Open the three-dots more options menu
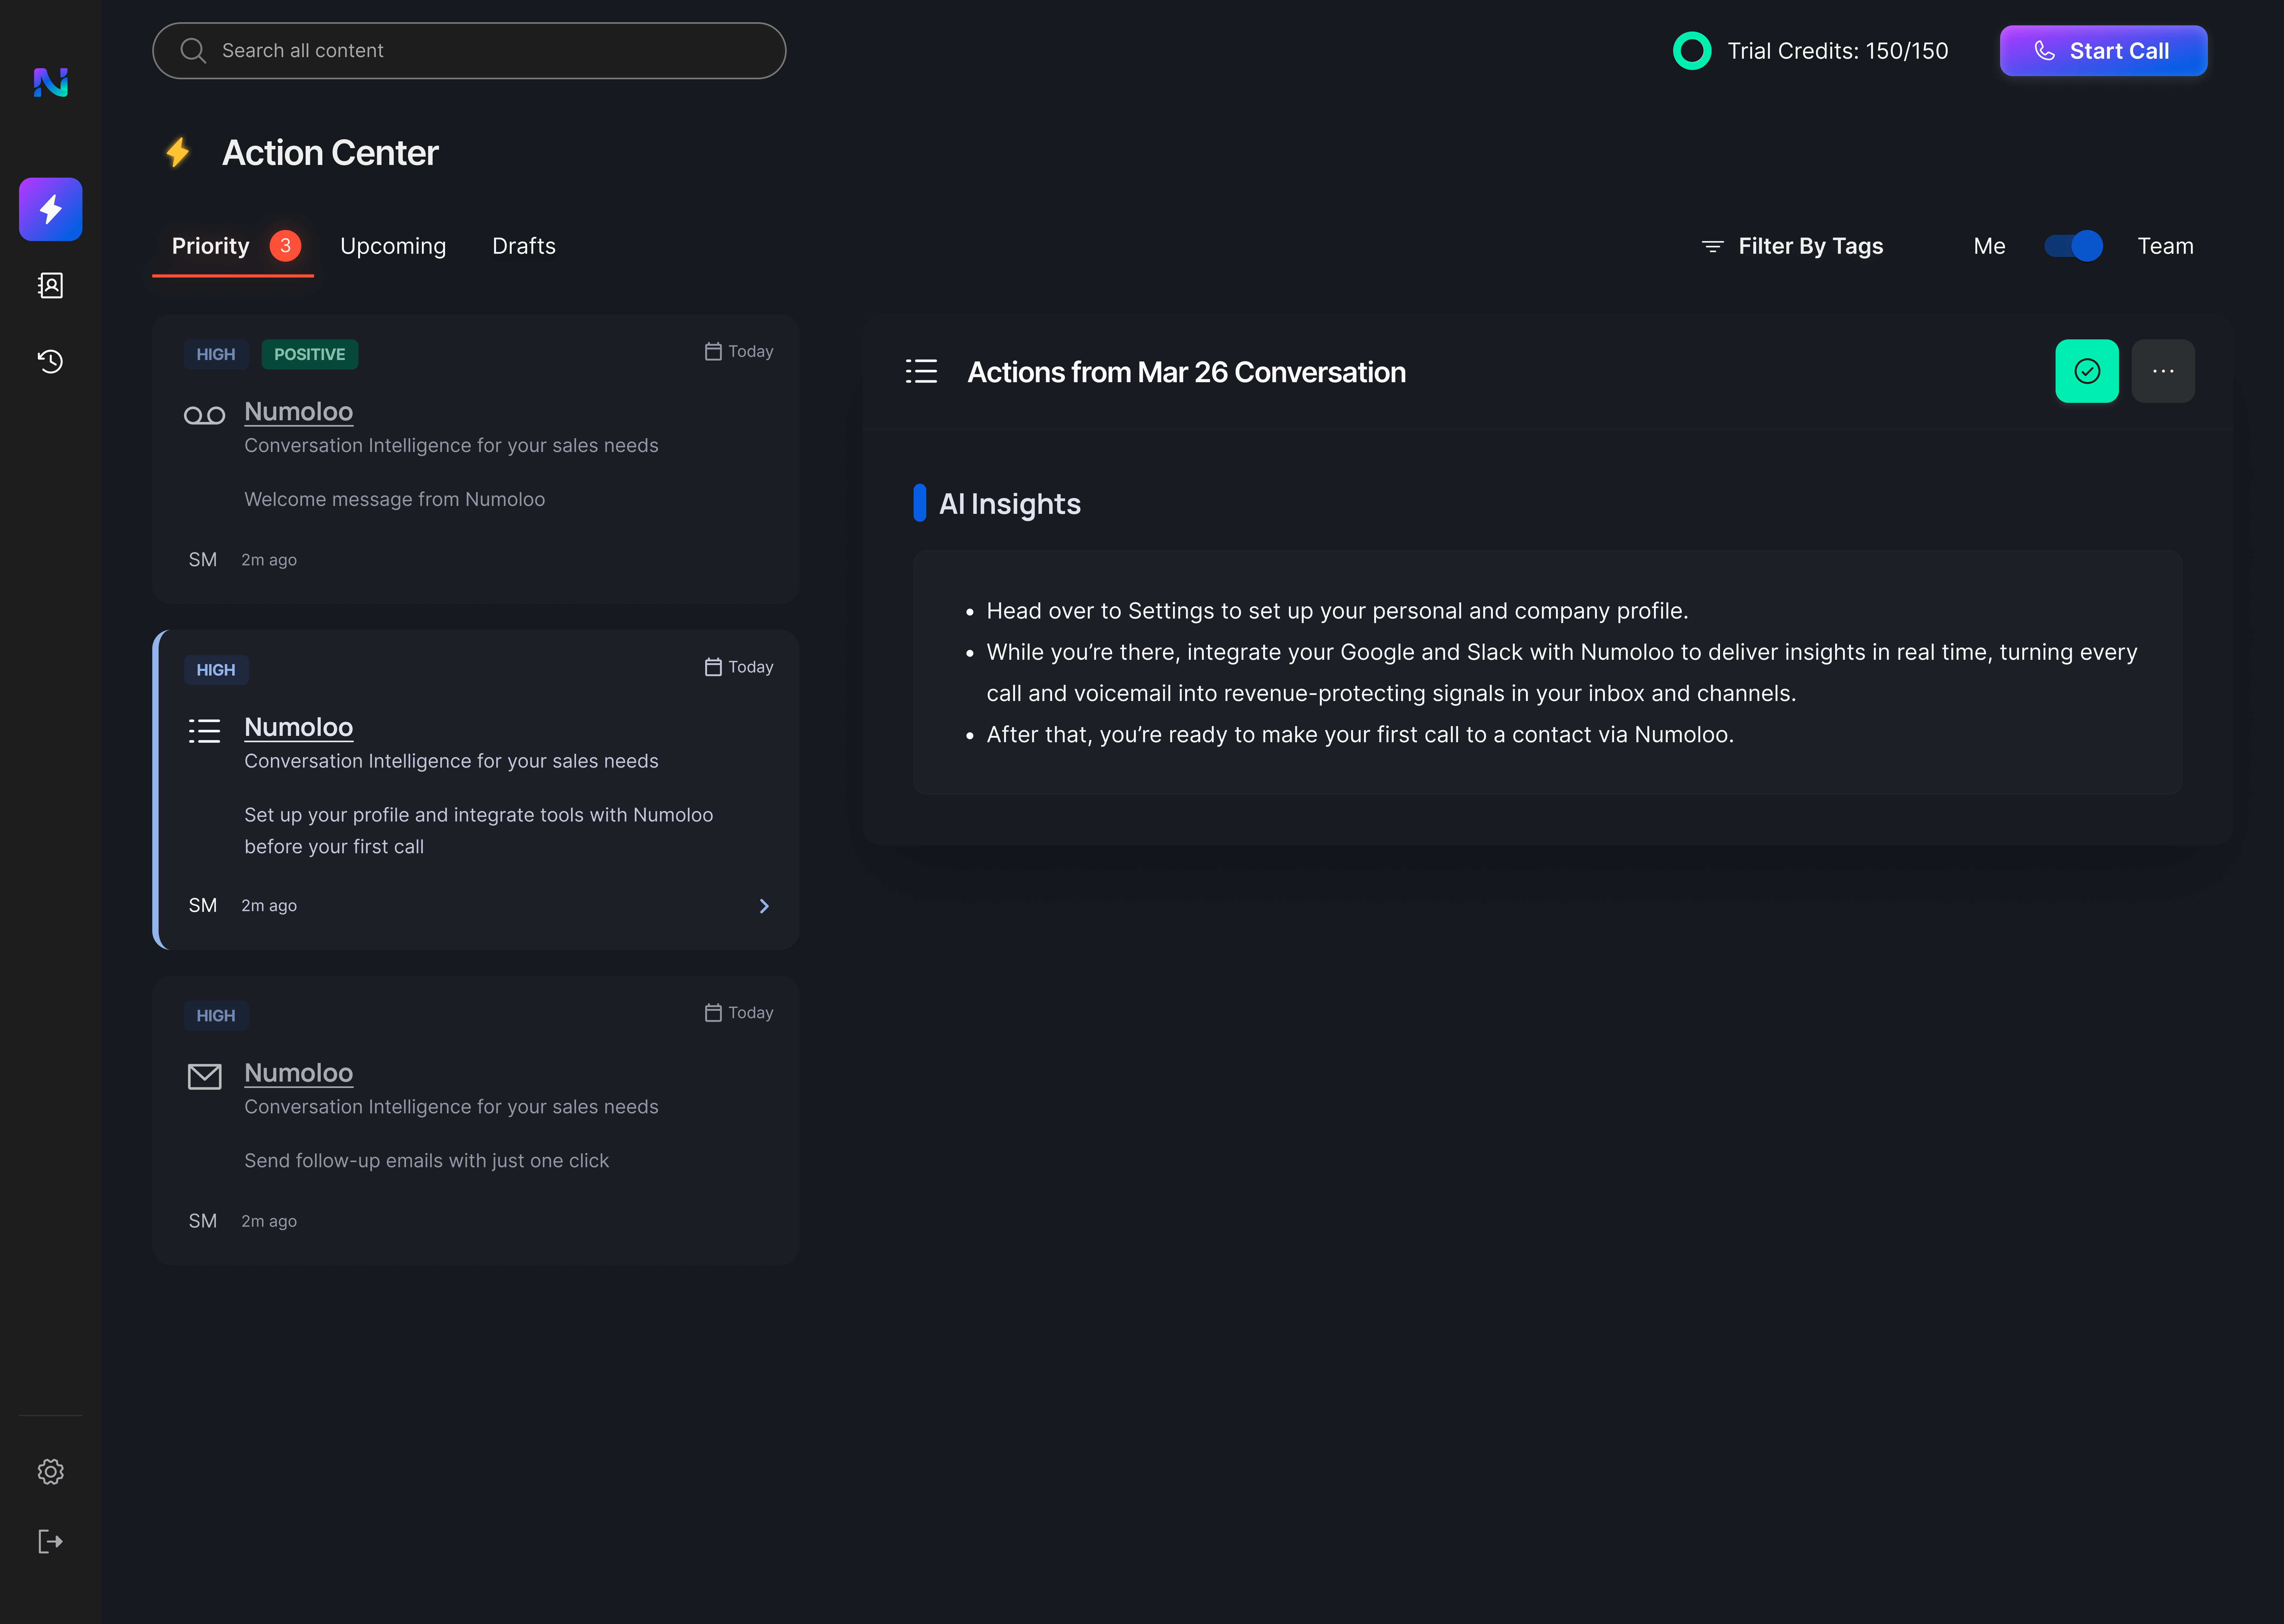The height and width of the screenshot is (1624, 2284). (2163, 371)
